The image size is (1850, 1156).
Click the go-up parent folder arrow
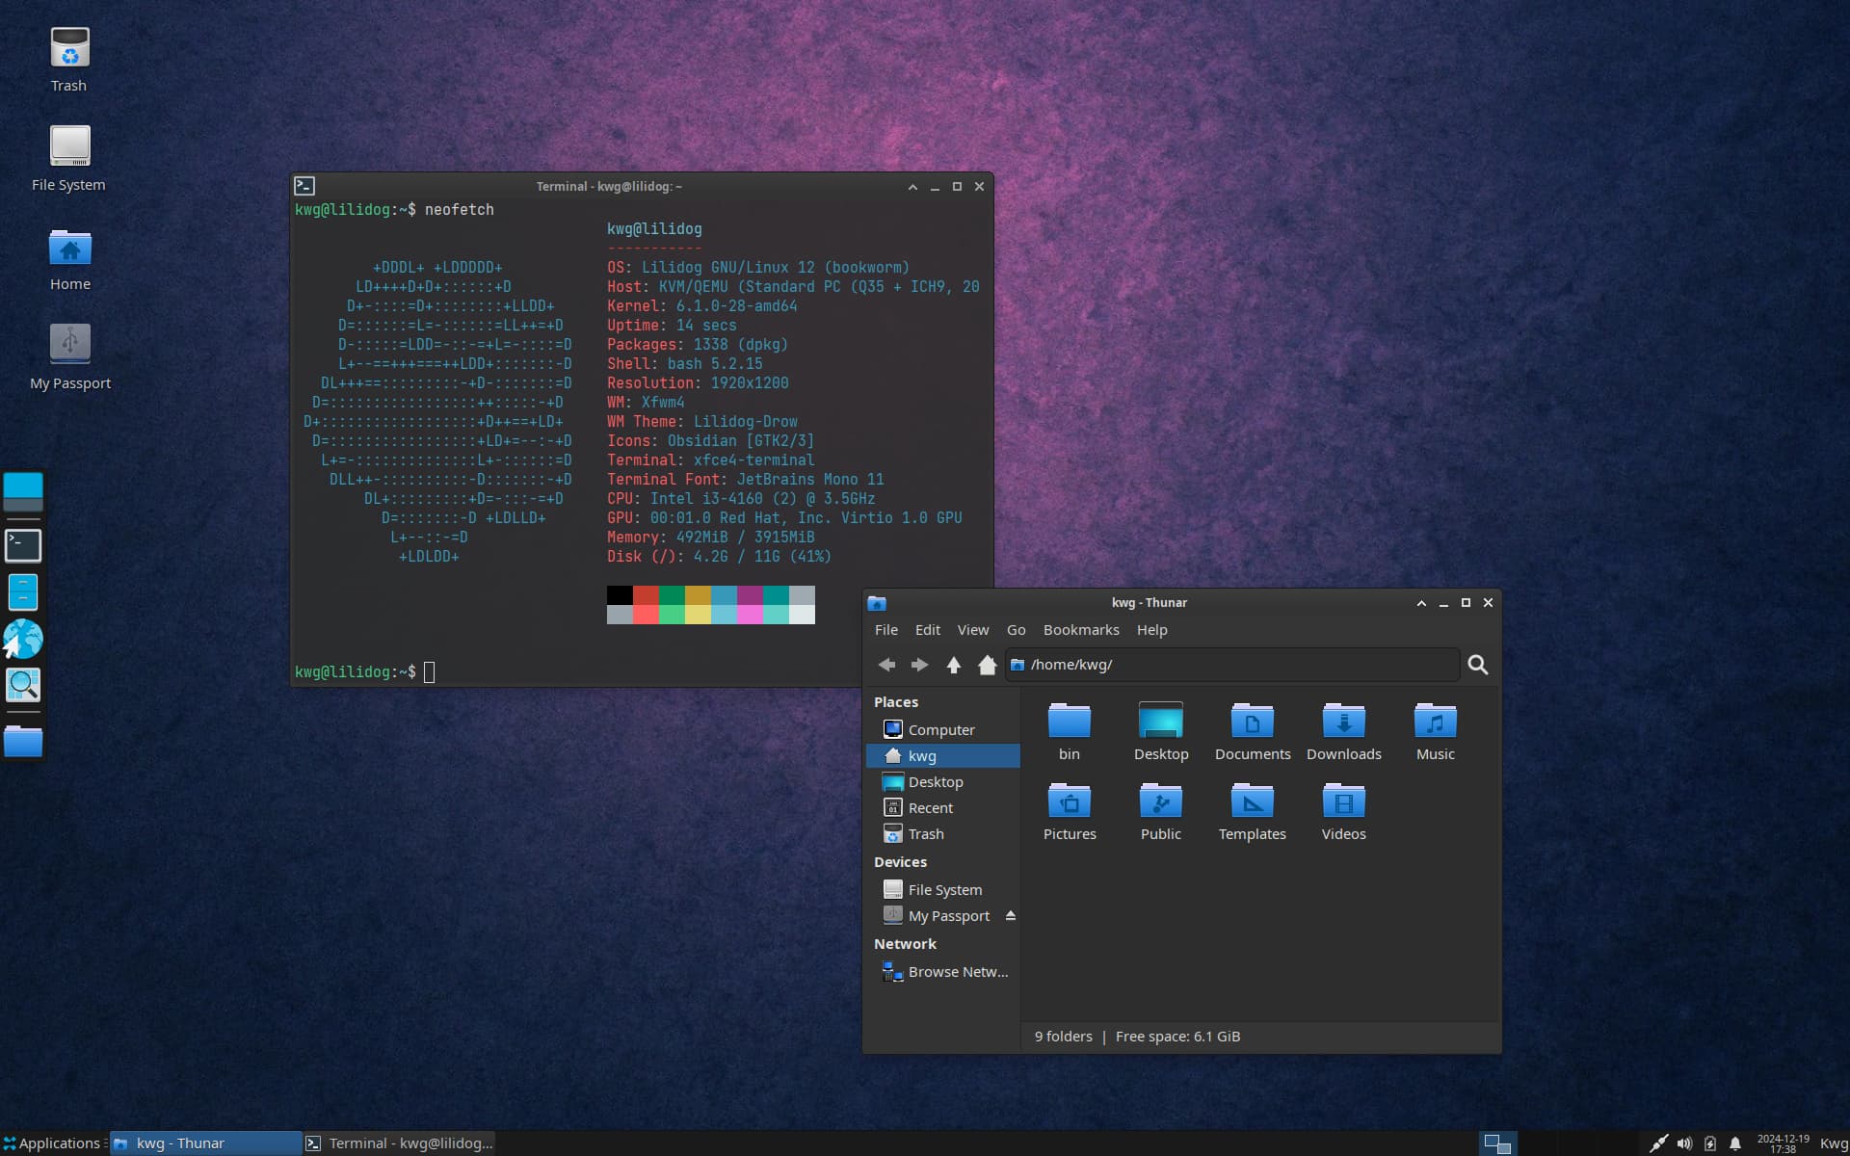pos(953,665)
